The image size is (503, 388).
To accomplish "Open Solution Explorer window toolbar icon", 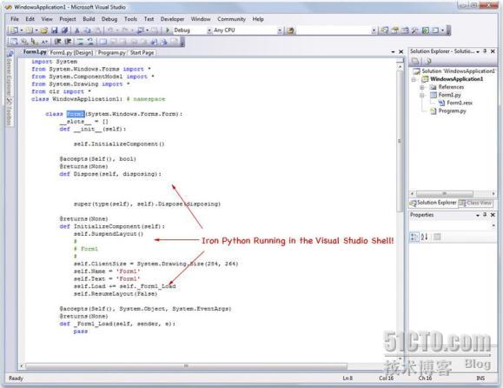I will click(x=384, y=30).
